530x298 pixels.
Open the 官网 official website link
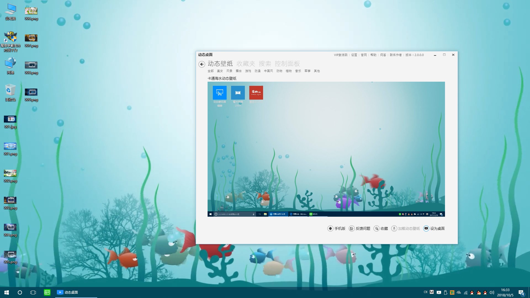tap(364, 55)
